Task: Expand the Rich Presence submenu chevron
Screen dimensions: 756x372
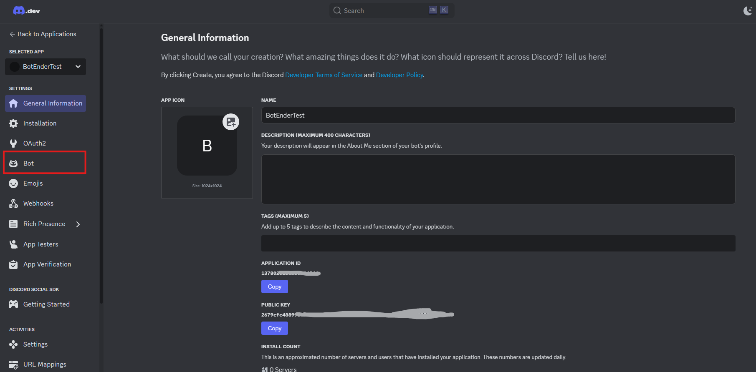Action: (78, 224)
